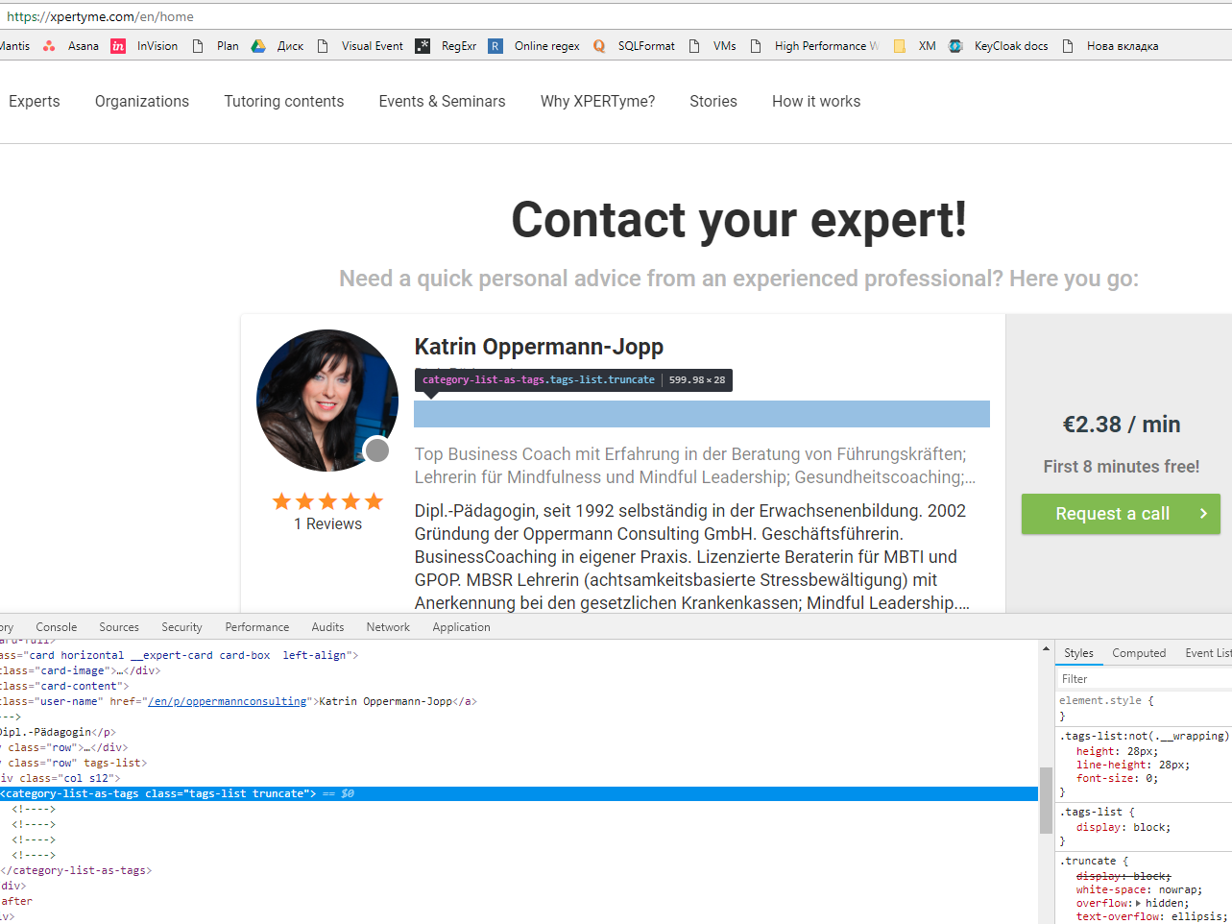Screen dimensions: 1232x924
Task: Open the Asana bookmark icon
Action: [x=50, y=46]
